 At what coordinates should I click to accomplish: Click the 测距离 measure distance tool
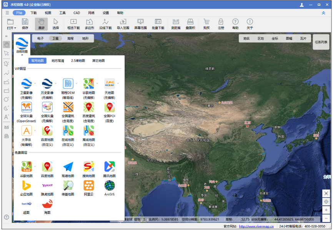[x=176, y=24]
